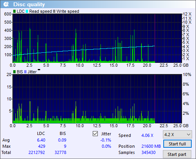Click the magenta position marker in BIS graph
The width and height of the screenshot is (196, 159).
(155, 99)
